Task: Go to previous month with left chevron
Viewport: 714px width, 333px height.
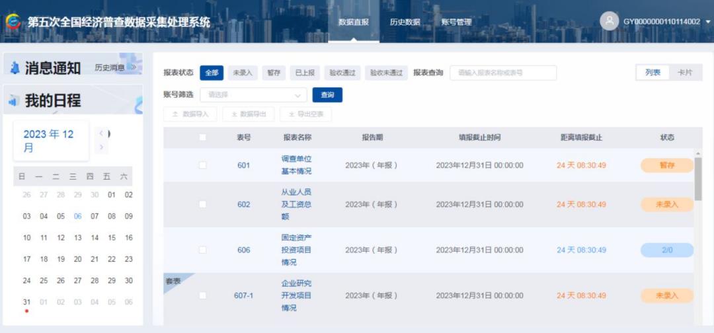Action: click(x=101, y=133)
